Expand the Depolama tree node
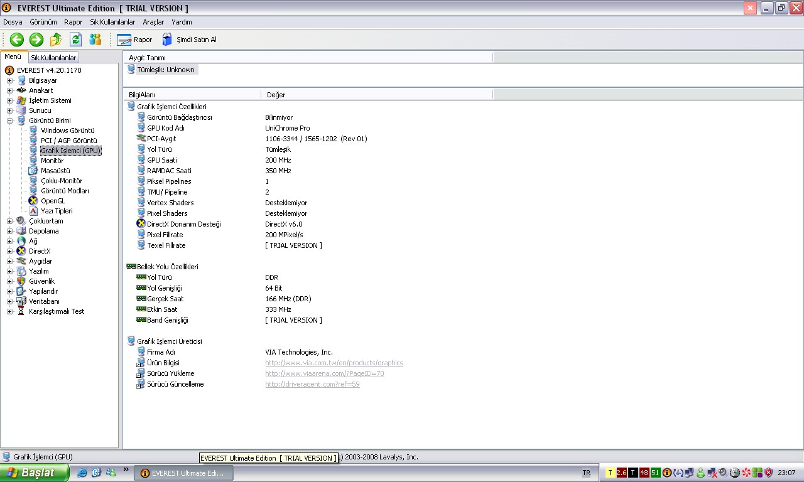Image resolution: width=804 pixels, height=482 pixels. coord(9,231)
